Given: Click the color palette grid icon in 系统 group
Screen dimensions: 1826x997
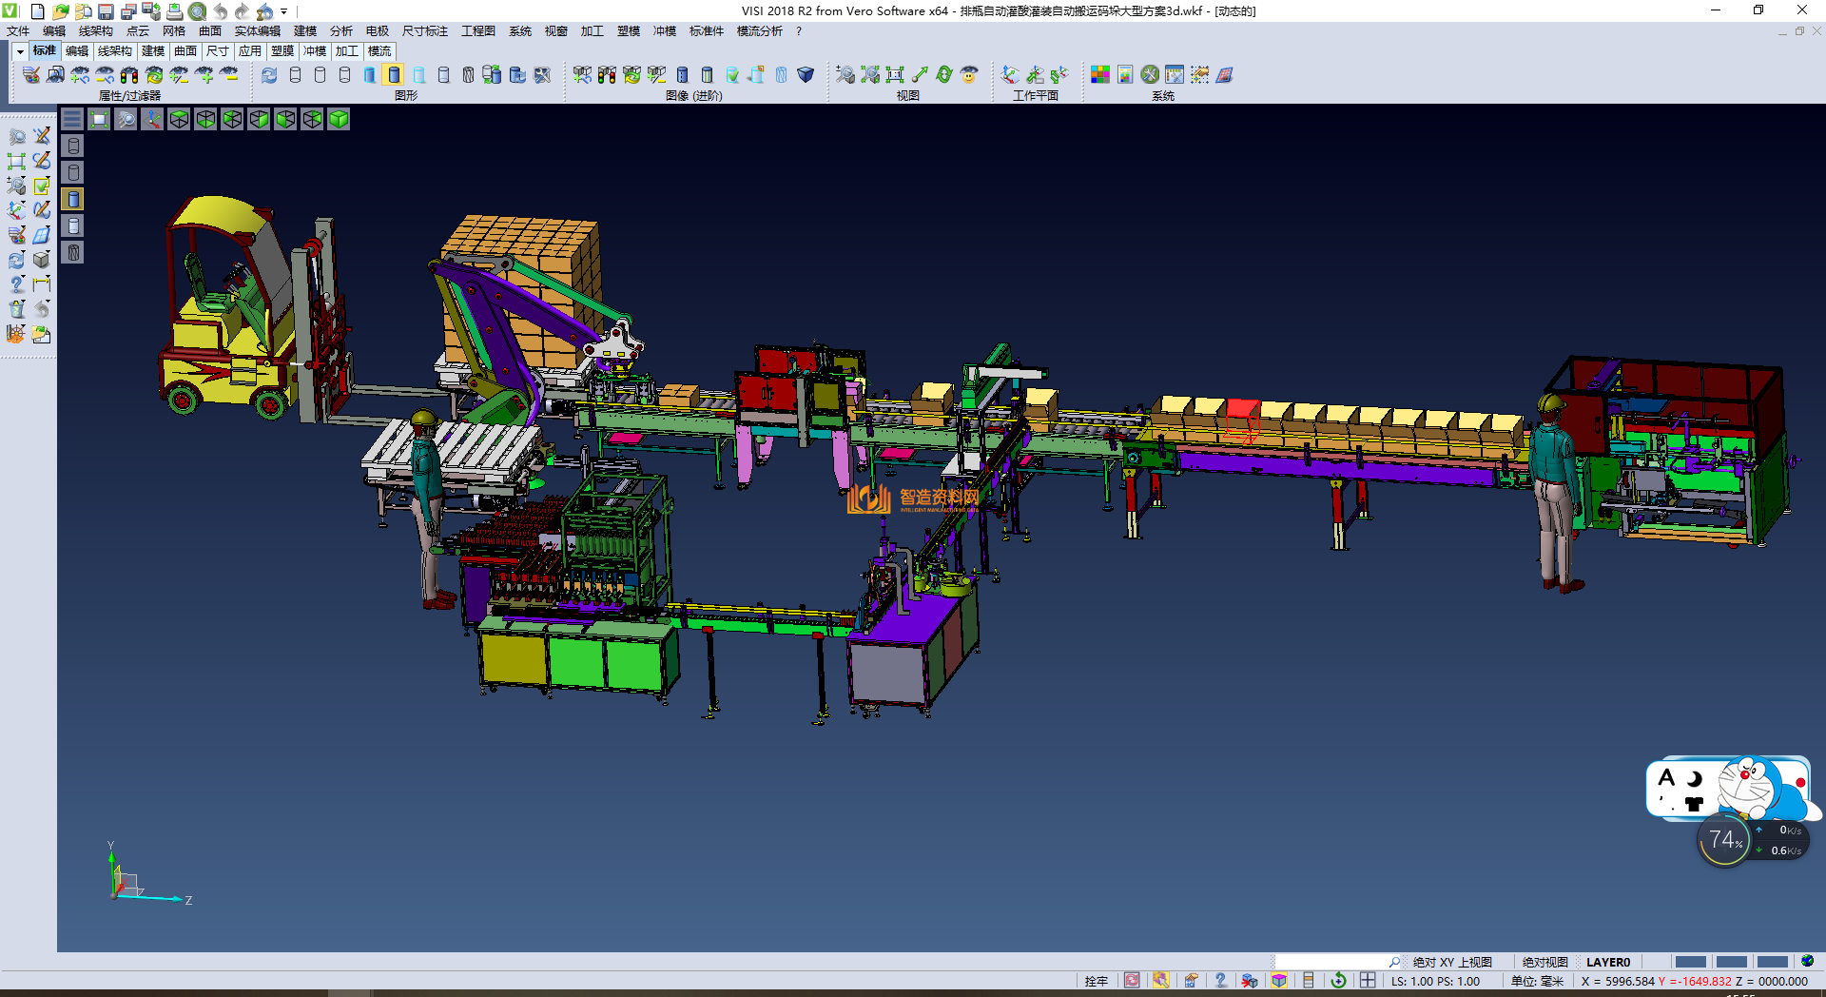Looking at the screenshot, I should pos(1100,74).
